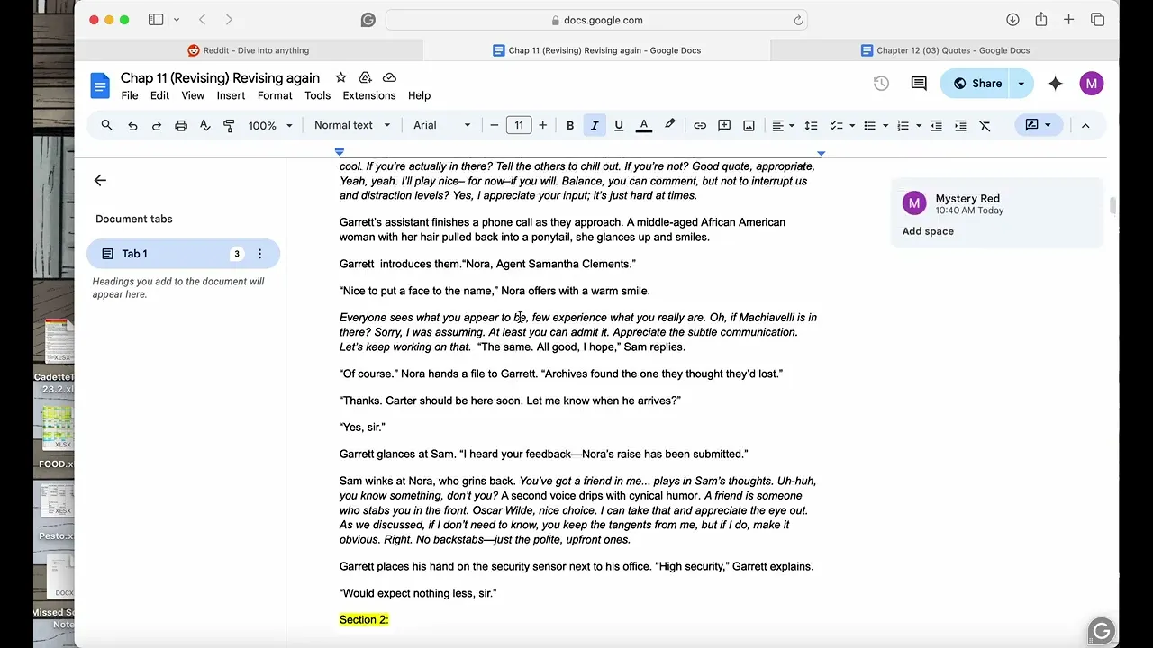Open the zoom level dropdown
The width and height of the screenshot is (1153, 648).
[x=270, y=126]
